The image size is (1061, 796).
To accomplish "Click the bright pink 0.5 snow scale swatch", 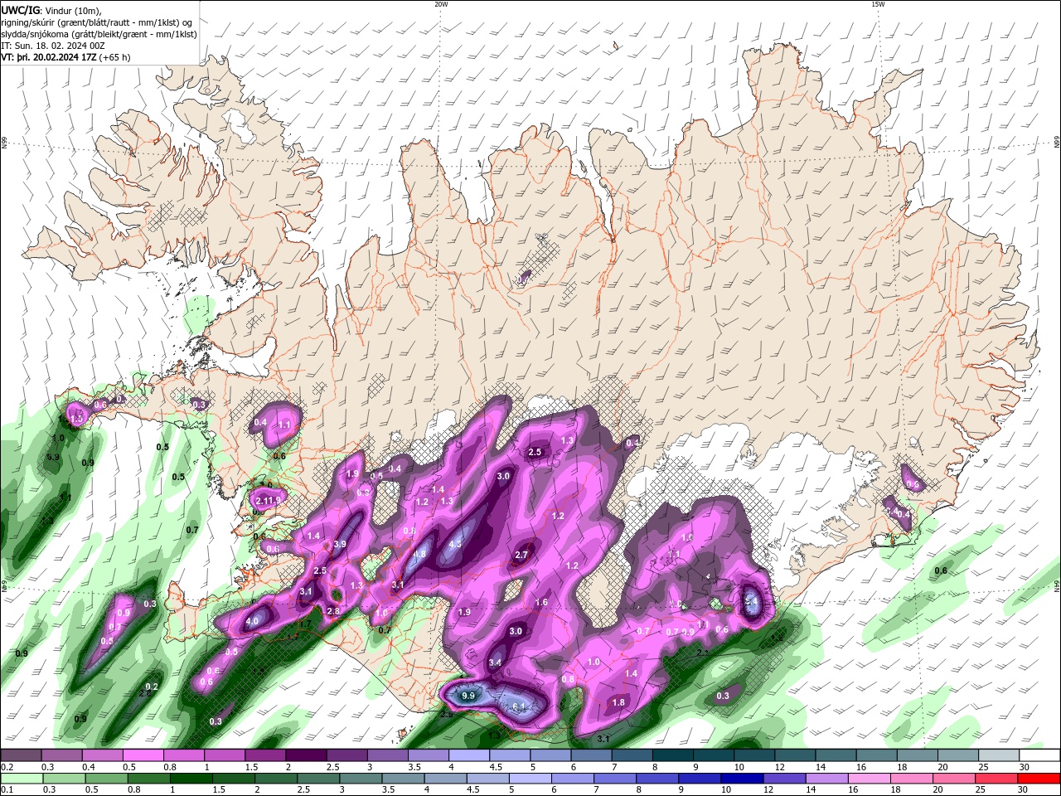I will (143, 755).
